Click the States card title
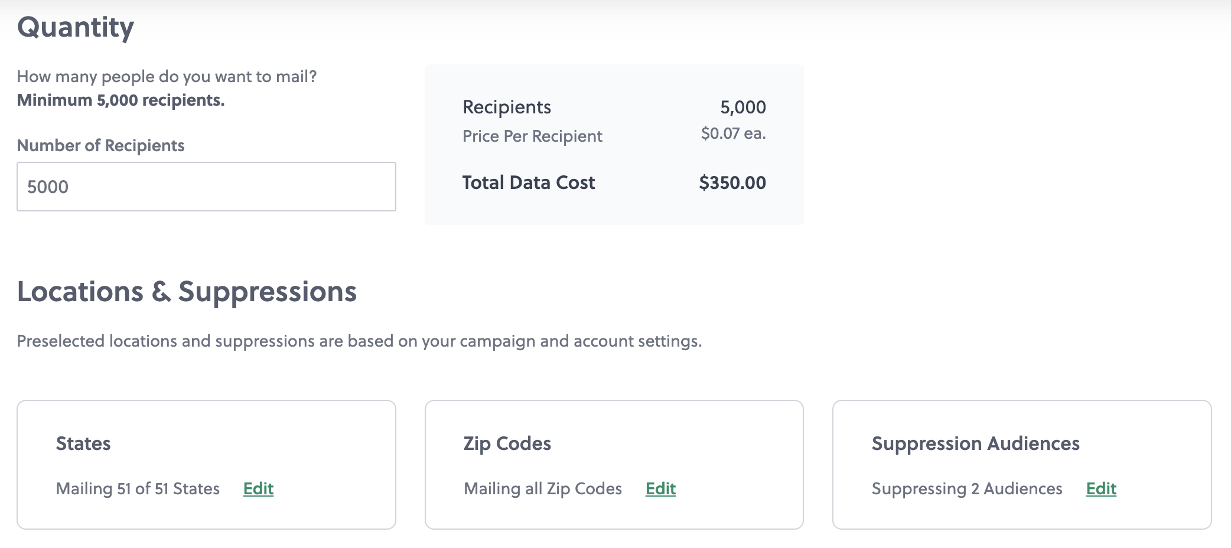Viewport: 1231px width, 548px height. (83, 443)
